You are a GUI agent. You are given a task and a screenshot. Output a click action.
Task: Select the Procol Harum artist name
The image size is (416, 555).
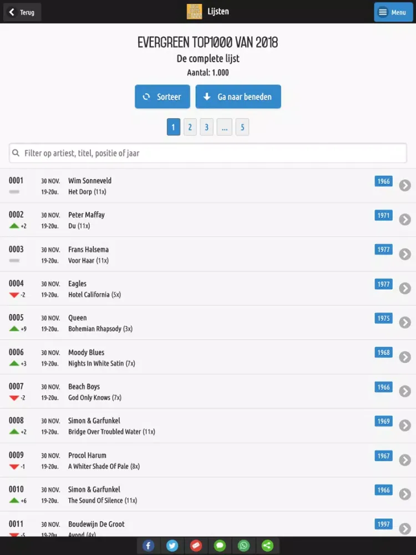pos(87,455)
